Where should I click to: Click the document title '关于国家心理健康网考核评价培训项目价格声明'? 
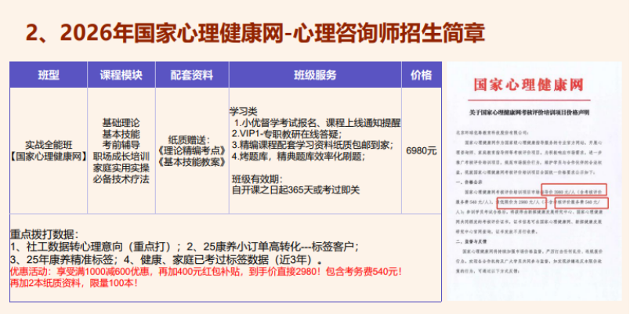tap(529, 113)
